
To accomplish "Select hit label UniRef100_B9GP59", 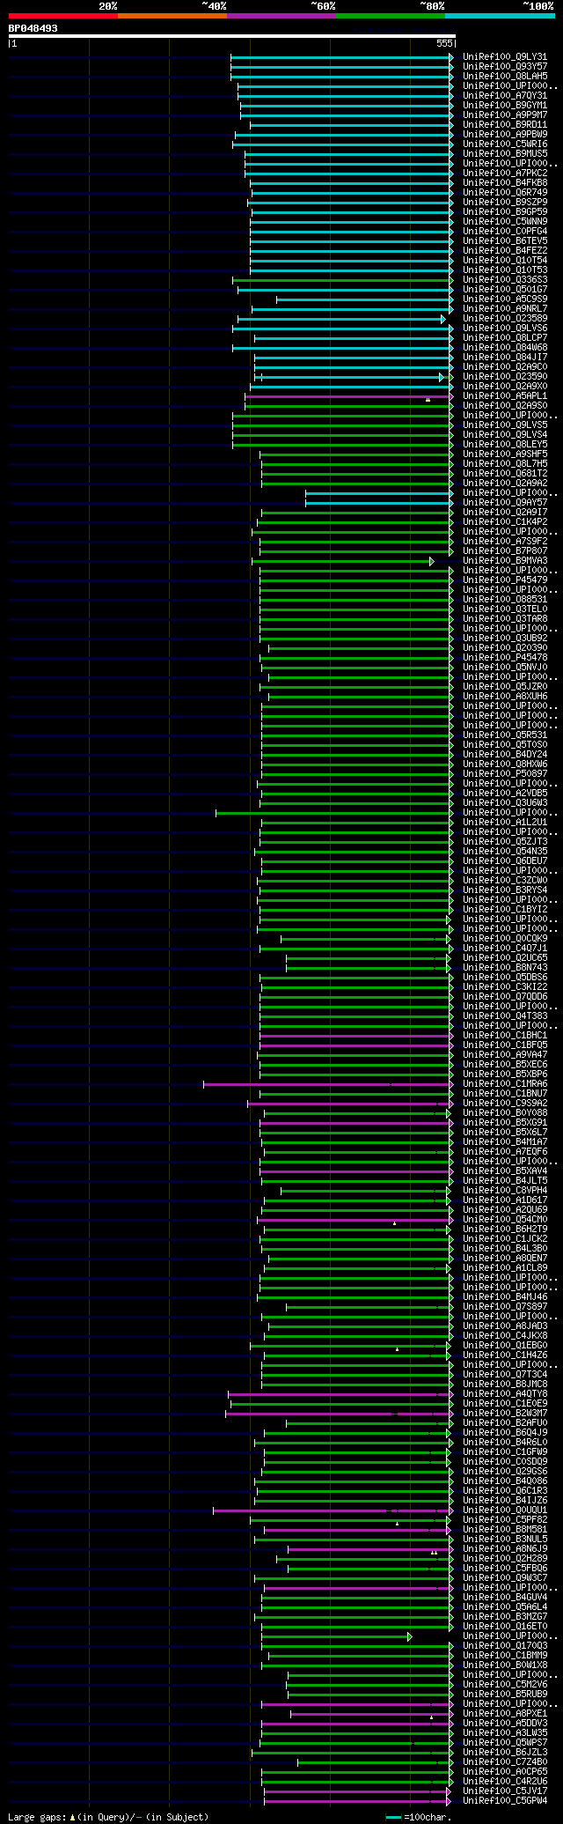I will pos(507,212).
